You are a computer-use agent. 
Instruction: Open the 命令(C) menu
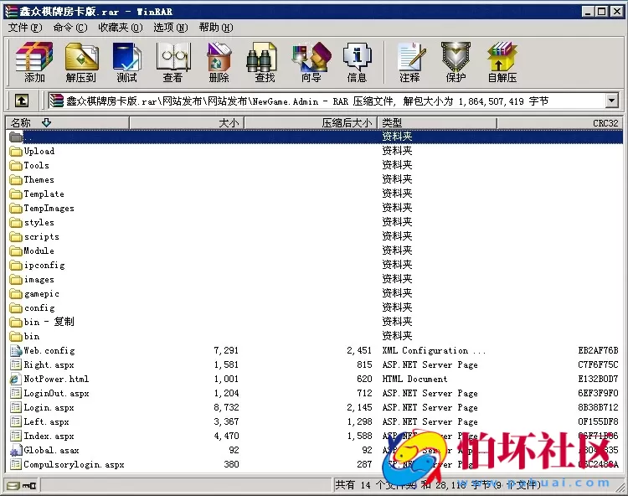pos(70,28)
